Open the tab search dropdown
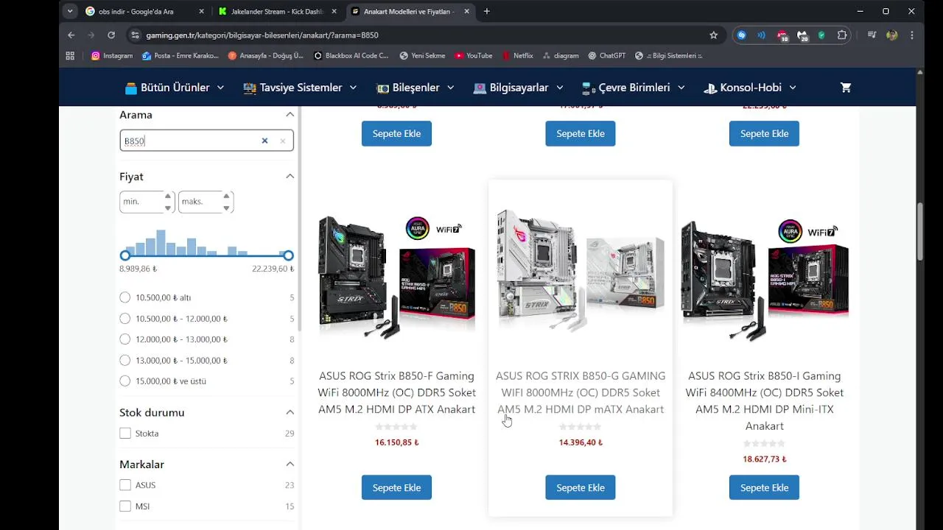The image size is (943, 530). [70, 12]
